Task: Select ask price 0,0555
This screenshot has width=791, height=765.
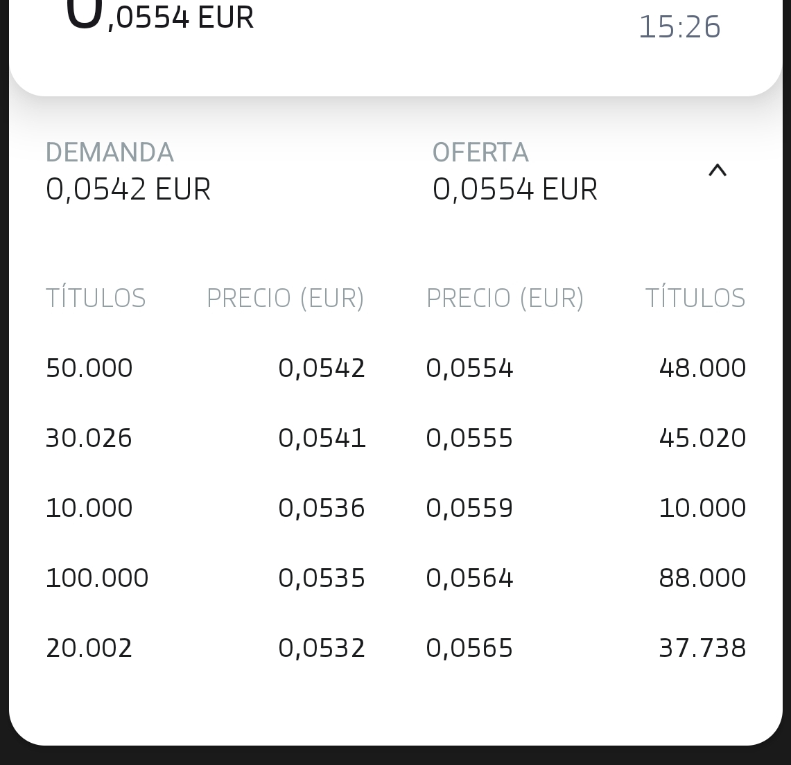Action: point(469,438)
